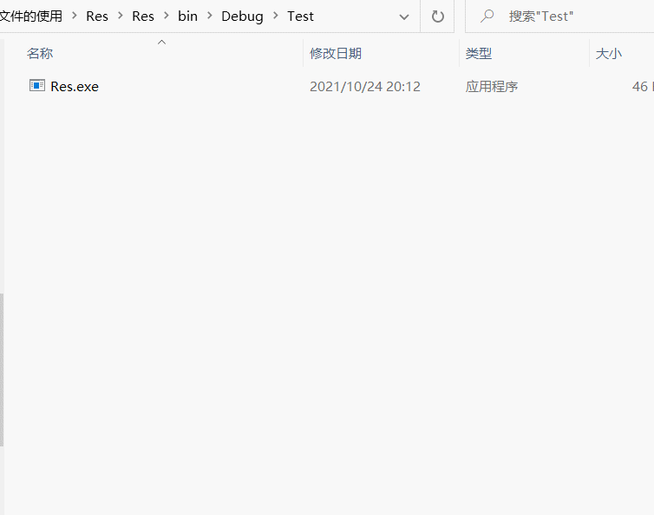The image size is (654, 515).
Task: Jump to the Debug folder in the address path
Action: click(242, 17)
